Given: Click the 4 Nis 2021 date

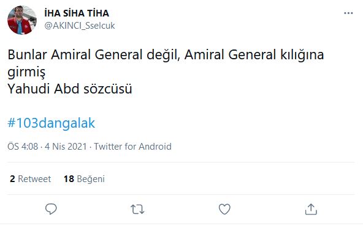Looking at the screenshot, I should [x=66, y=147].
